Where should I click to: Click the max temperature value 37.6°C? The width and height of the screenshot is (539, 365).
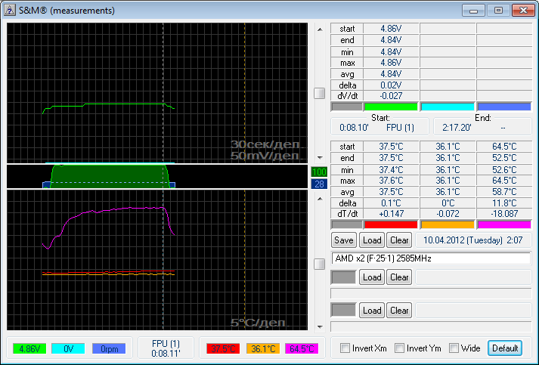click(391, 181)
